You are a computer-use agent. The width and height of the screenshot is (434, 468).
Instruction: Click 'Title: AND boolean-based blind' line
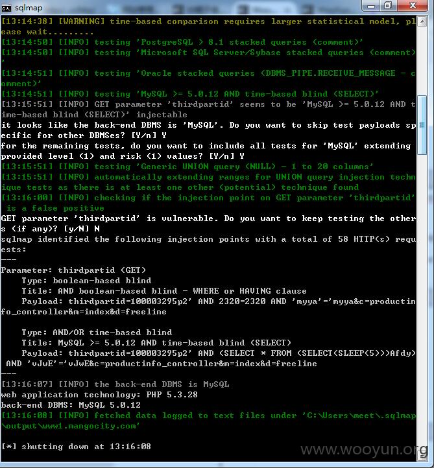[x=164, y=291]
